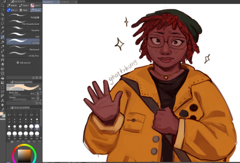The height and width of the screenshot is (163, 240).
Task: Open the sketch sub tool group
Action: click(x=12, y=5)
